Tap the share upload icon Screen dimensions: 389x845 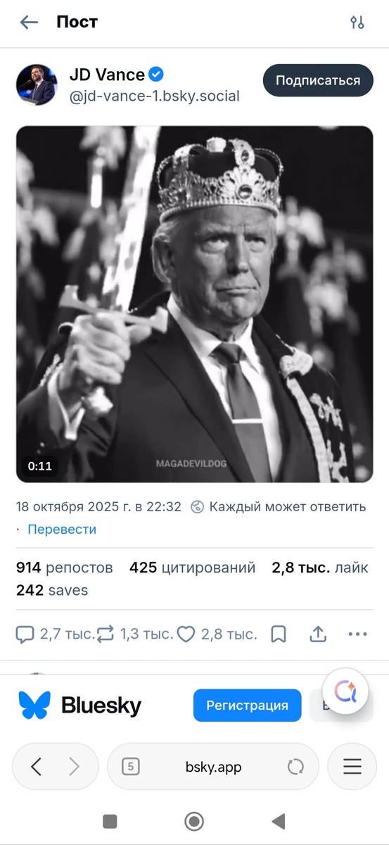[318, 634]
